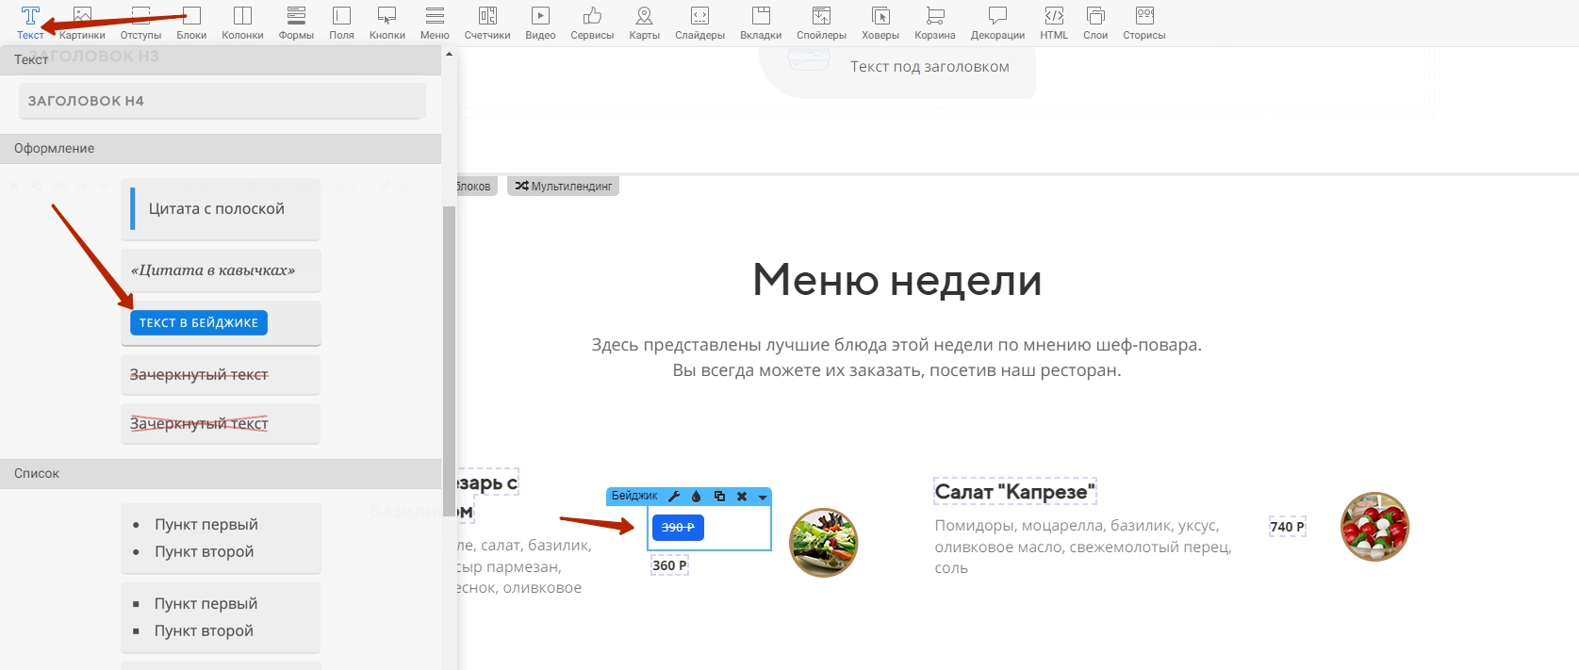Open the Формы forms category
Screen dimensions: 1579x670
(x=296, y=24)
